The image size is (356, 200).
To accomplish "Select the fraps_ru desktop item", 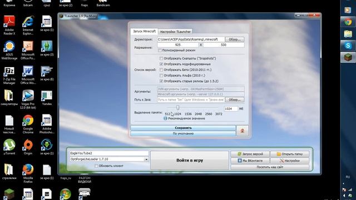I will 66,178.
